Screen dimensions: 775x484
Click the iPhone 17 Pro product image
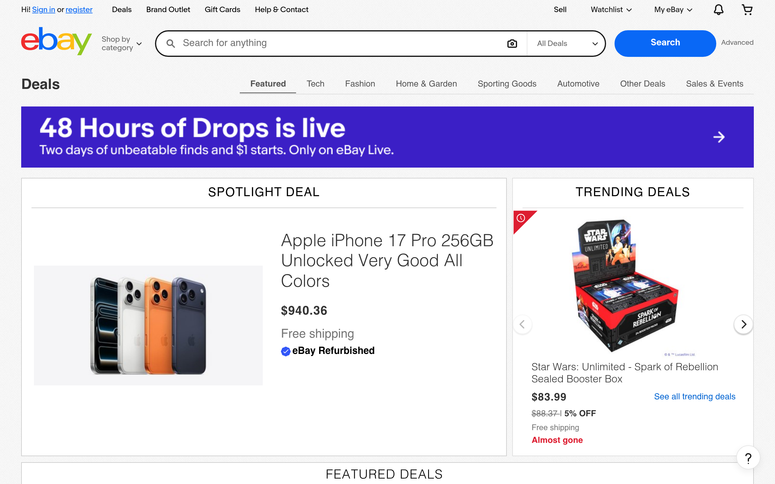coord(148,324)
